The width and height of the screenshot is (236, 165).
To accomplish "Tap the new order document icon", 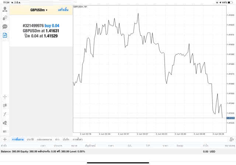I will [x=5, y=35].
